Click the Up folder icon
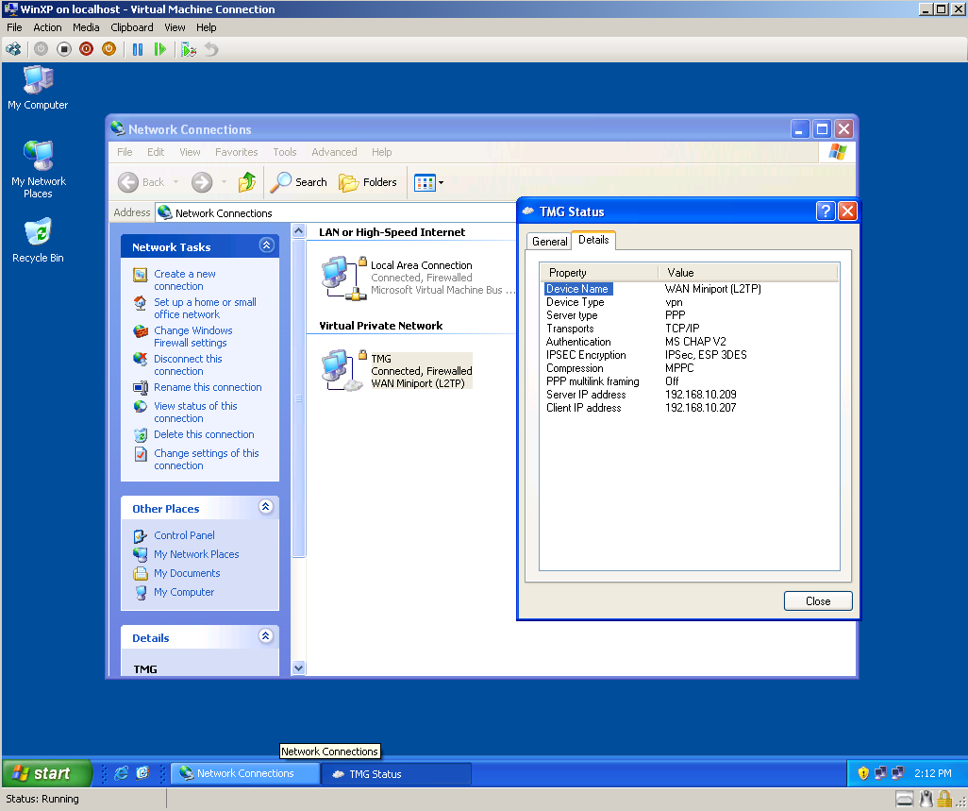The width and height of the screenshot is (968, 811). 247,182
